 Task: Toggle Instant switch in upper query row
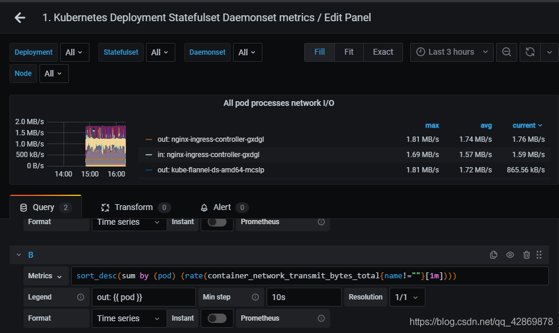point(217,222)
